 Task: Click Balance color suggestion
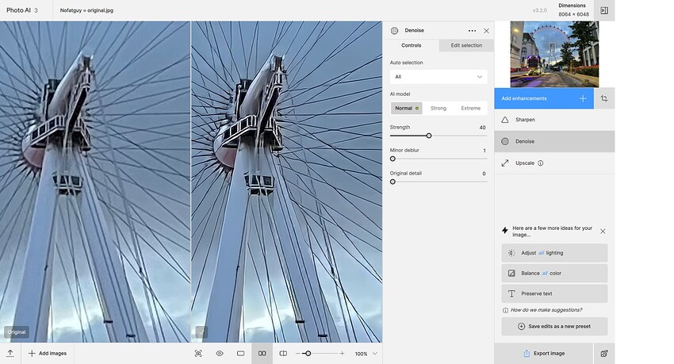(x=554, y=273)
